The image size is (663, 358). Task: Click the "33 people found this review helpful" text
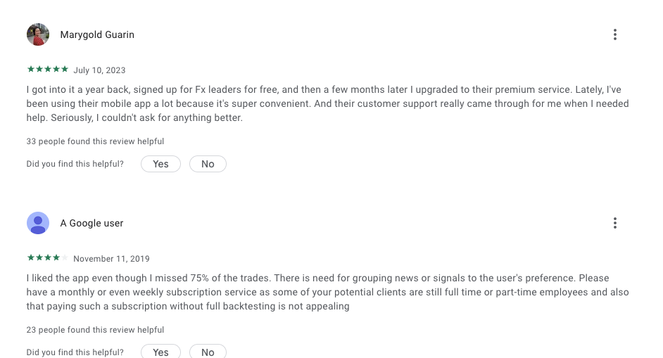coord(95,141)
